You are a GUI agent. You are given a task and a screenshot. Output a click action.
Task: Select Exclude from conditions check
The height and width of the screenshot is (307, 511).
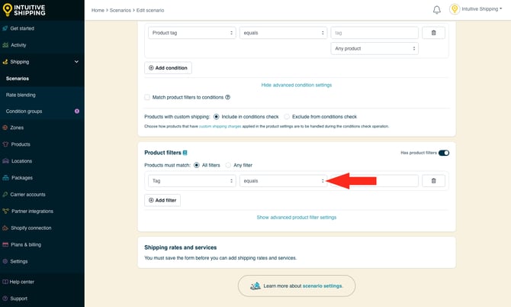pos(286,117)
